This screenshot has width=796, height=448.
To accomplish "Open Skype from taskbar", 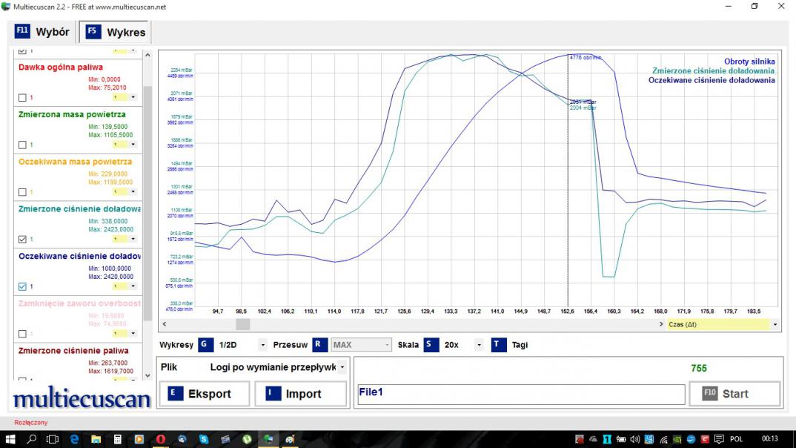I will click(x=204, y=439).
